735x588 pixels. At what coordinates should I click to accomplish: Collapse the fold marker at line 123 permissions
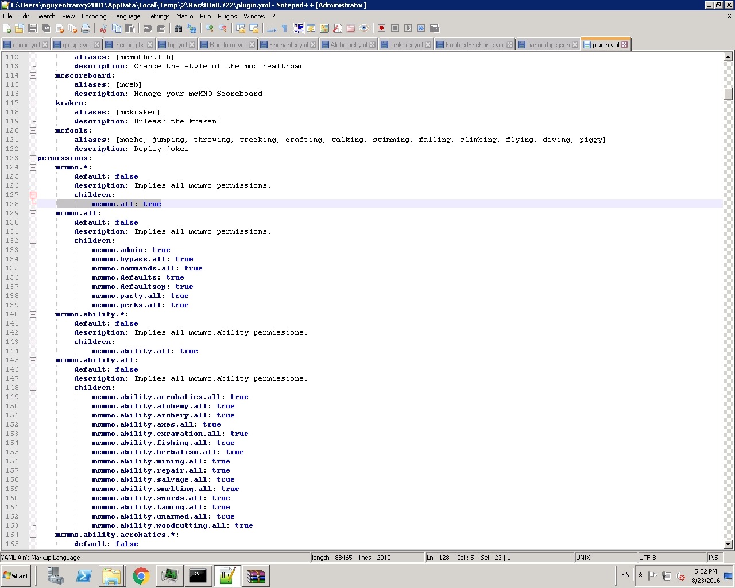(x=33, y=158)
